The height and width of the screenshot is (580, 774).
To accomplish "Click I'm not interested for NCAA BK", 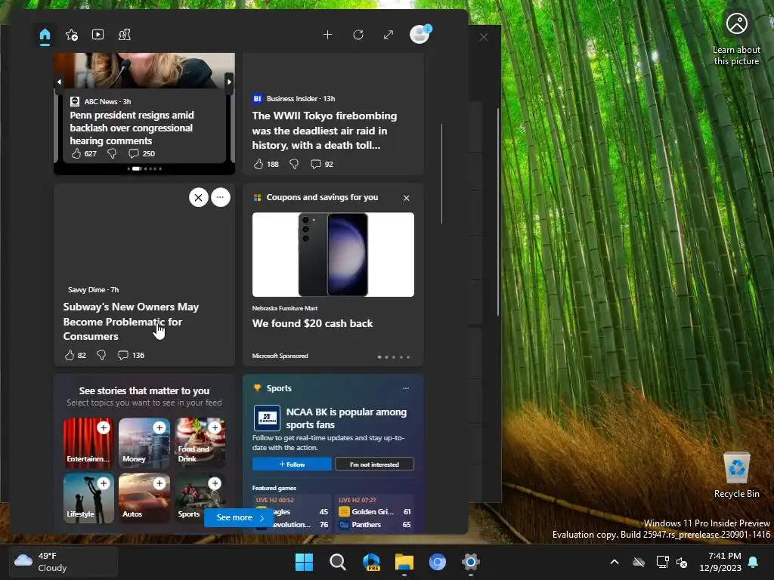I will coord(374,464).
